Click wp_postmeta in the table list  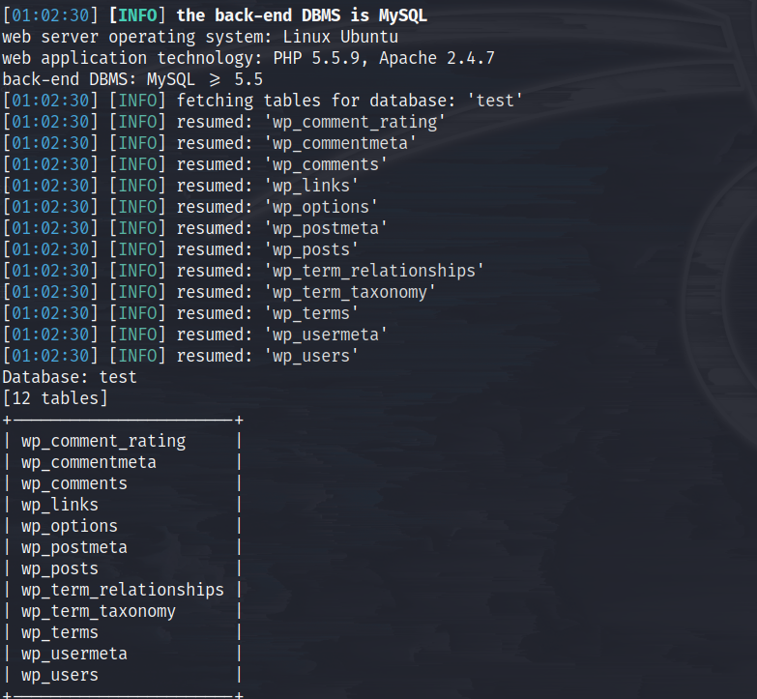(x=74, y=547)
